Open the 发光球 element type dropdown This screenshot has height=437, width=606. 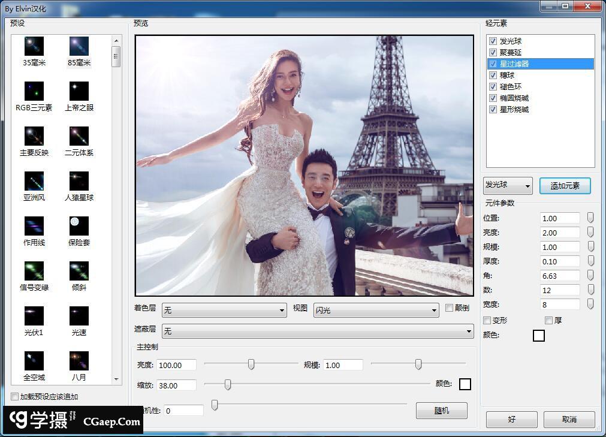pos(508,186)
